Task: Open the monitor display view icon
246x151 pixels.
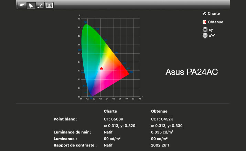Action: point(22,5)
